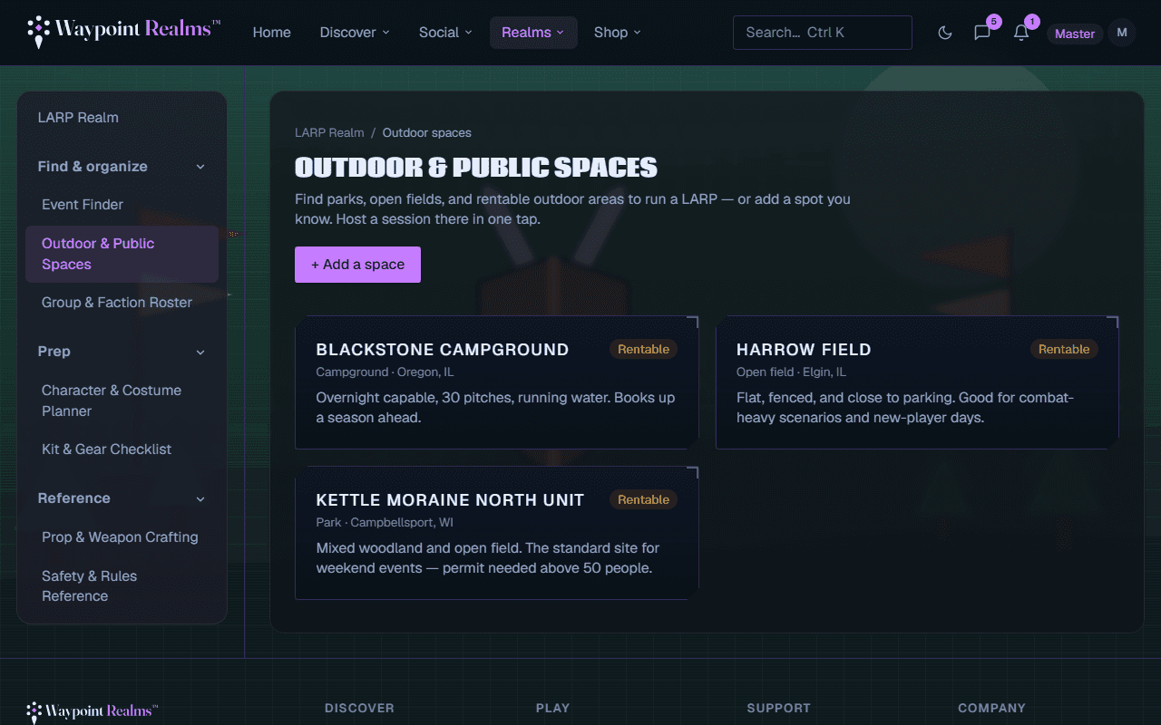Screen dimensions: 1161x725
Task: Click the Master rank badge
Action: coord(1075,34)
